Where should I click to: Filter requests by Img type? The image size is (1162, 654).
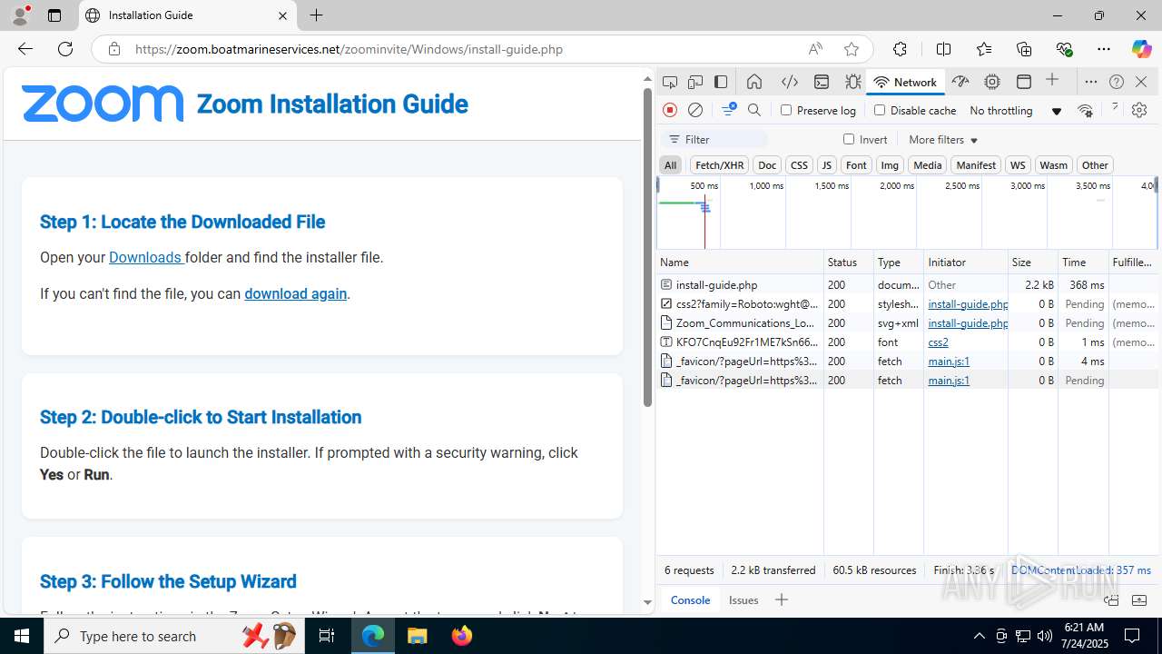click(x=890, y=164)
